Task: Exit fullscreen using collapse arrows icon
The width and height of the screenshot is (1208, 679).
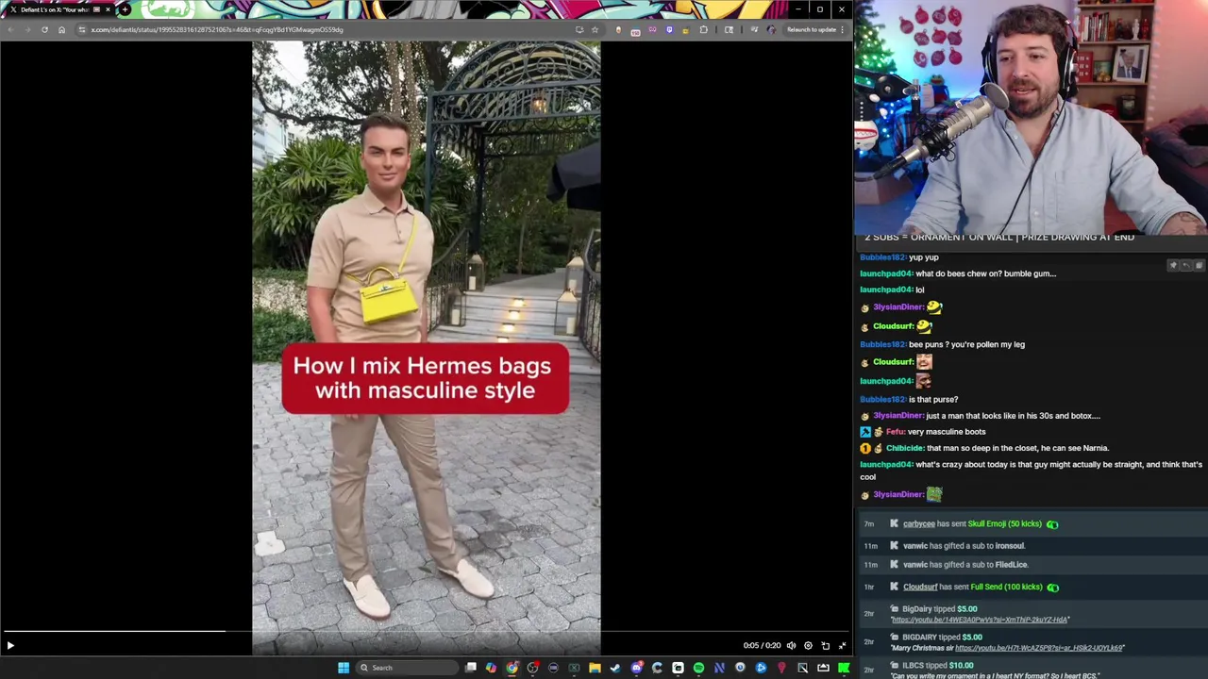Action: point(843,646)
